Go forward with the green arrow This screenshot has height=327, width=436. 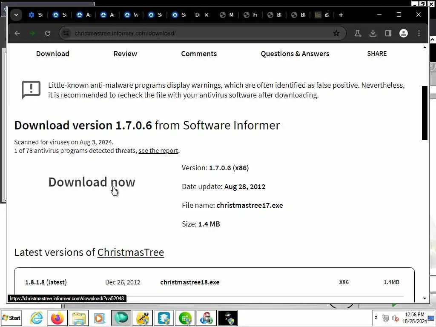point(32,33)
